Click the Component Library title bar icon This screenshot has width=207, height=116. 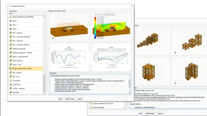tap(9, 6)
